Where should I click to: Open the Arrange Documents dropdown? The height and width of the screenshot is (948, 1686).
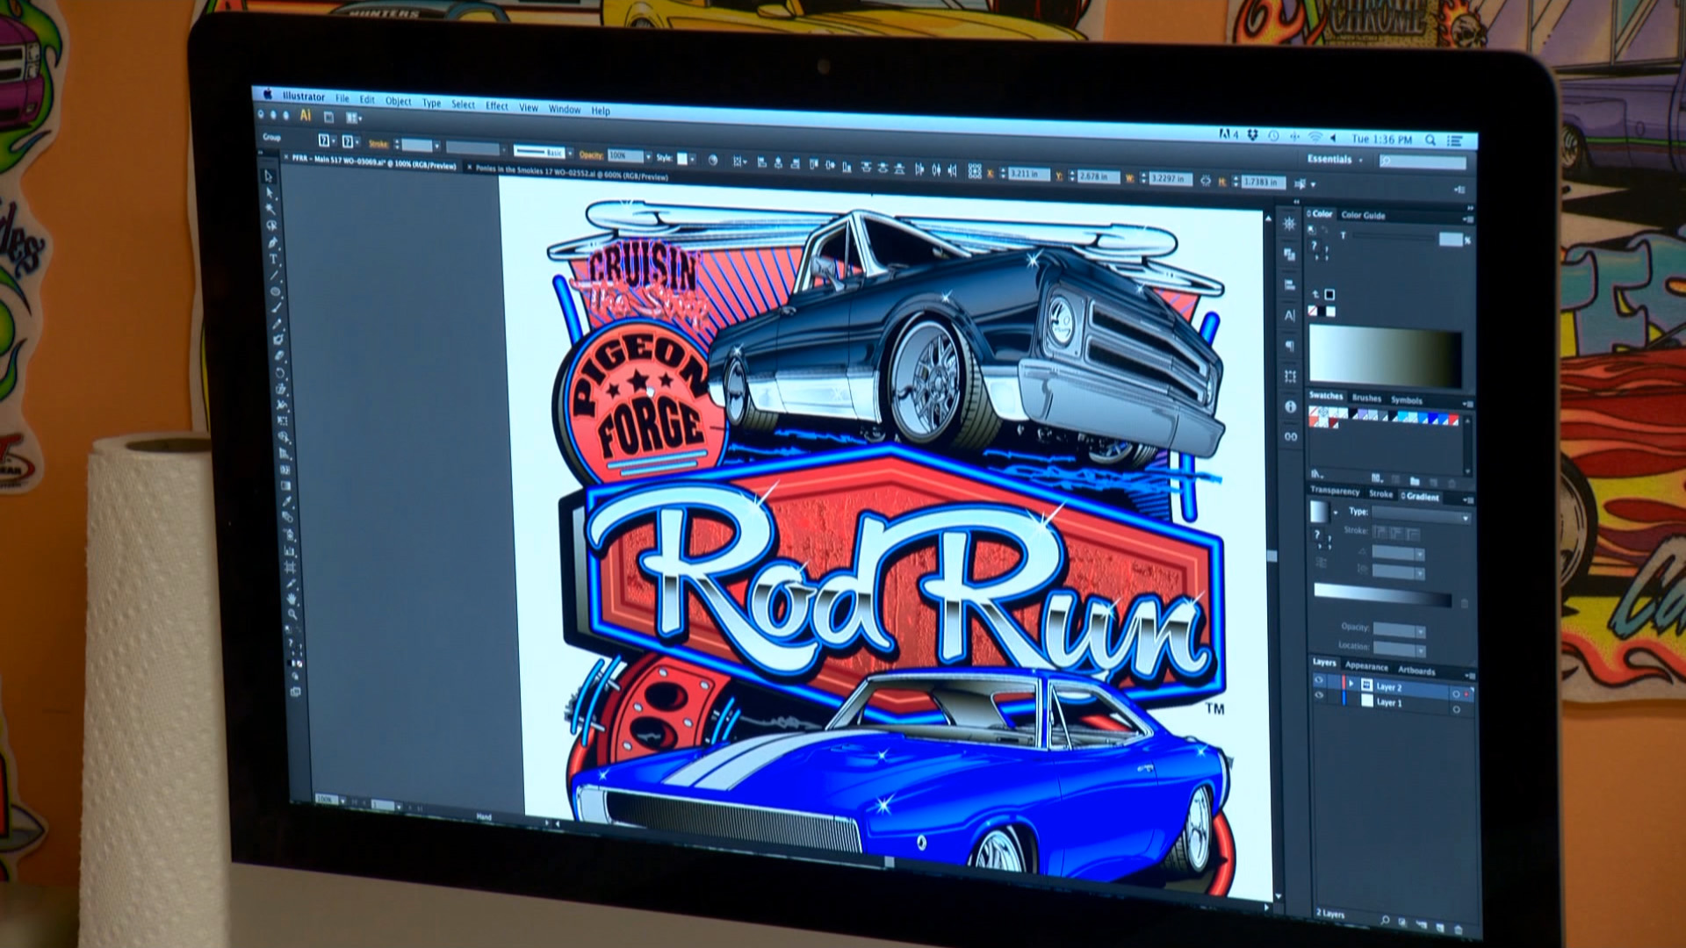[355, 118]
